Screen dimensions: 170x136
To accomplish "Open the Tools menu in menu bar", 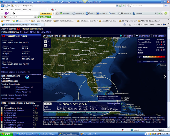I will [25, 10].
